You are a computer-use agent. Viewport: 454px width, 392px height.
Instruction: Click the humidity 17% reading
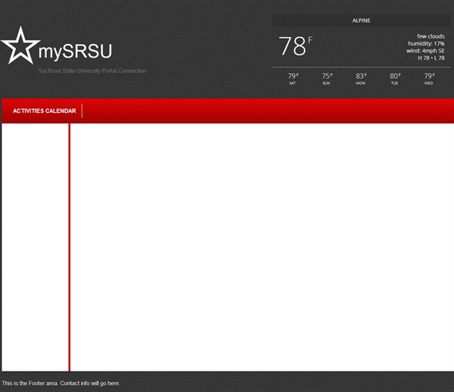point(426,43)
